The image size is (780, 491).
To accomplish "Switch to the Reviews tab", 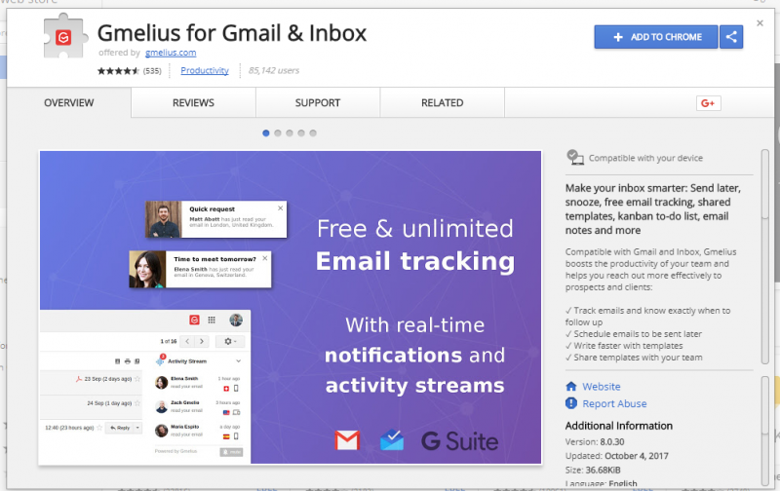I will click(193, 103).
